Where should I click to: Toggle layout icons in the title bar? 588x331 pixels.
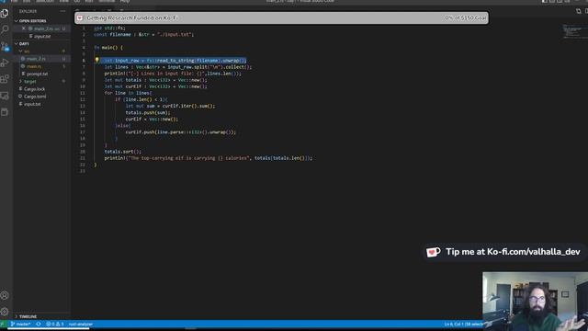click(556, 2)
